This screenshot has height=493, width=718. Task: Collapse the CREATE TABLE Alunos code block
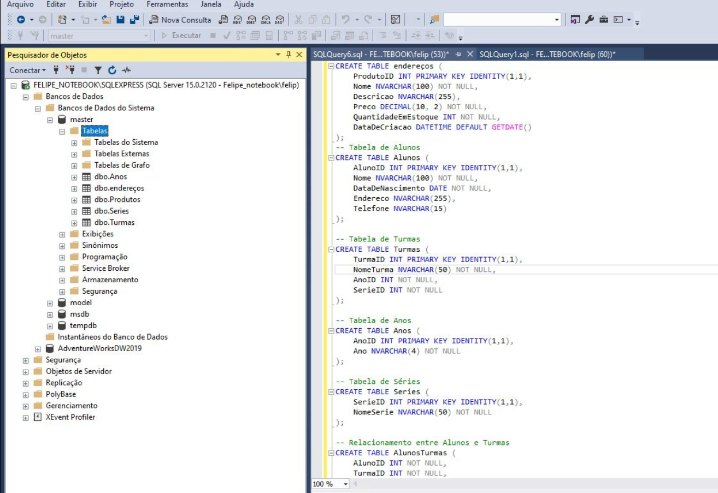332,158
